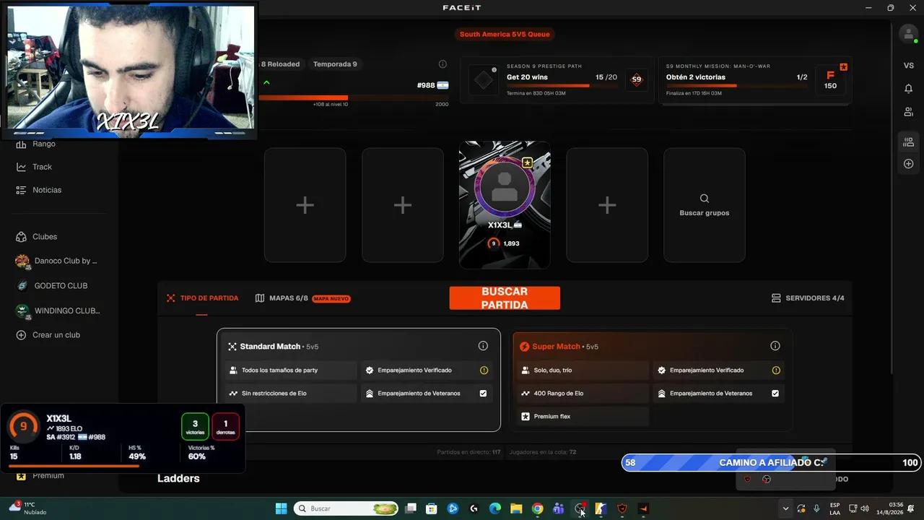This screenshot has width=924, height=520.
Task: Toggle Super Match Emparejamiento de Veteranos checkbox
Action: click(x=775, y=394)
